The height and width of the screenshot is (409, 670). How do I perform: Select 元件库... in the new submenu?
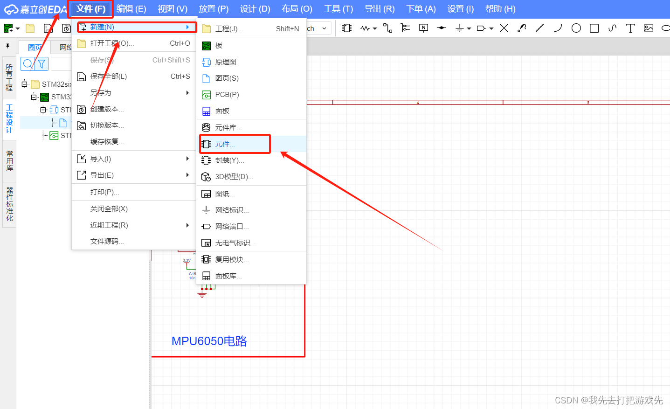coord(251,128)
